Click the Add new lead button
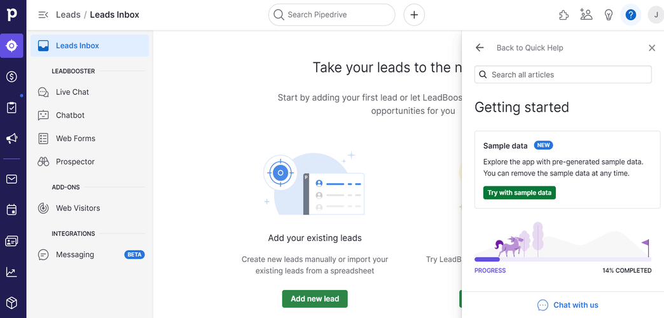 pyautogui.click(x=315, y=298)
